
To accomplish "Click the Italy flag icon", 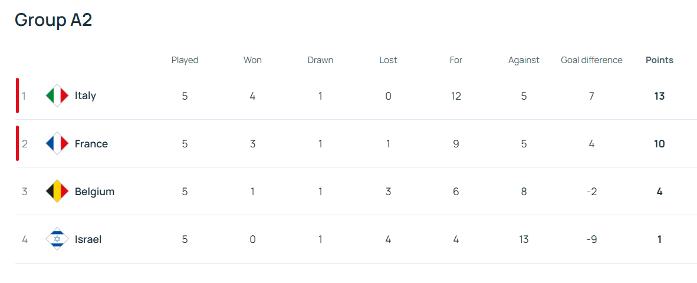I will tap(57, 96).
